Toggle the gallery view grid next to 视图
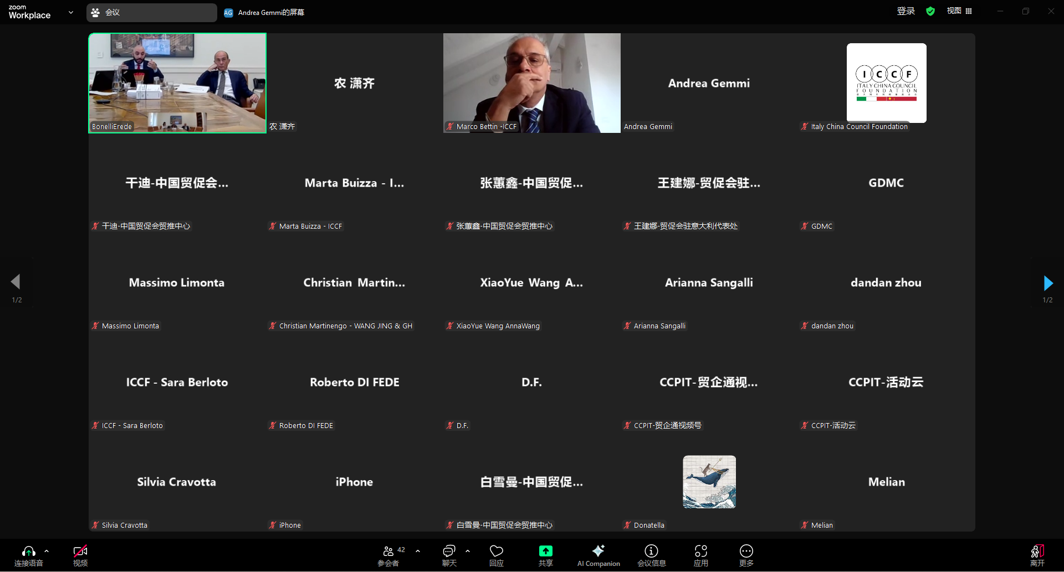 tap(969, 11)
